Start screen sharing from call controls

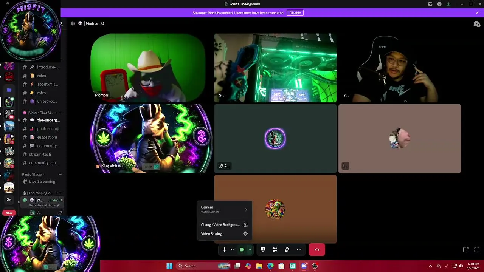point(263,250)
